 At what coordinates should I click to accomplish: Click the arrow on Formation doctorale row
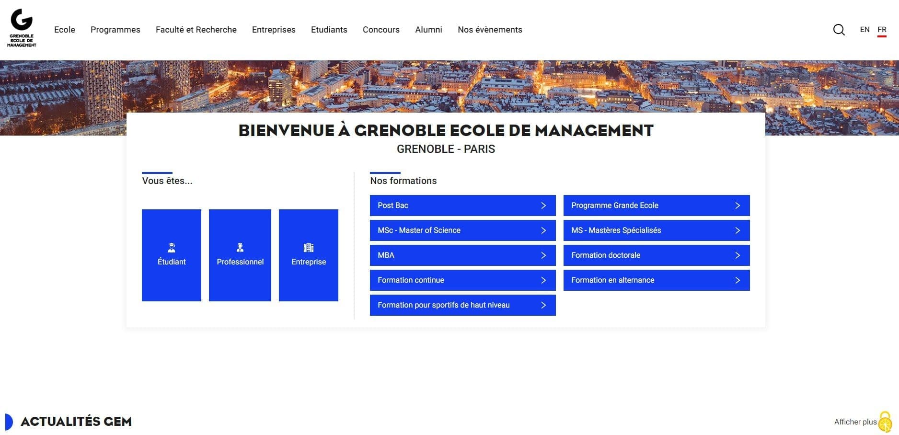pyautogui.click(x=738, y=255)
